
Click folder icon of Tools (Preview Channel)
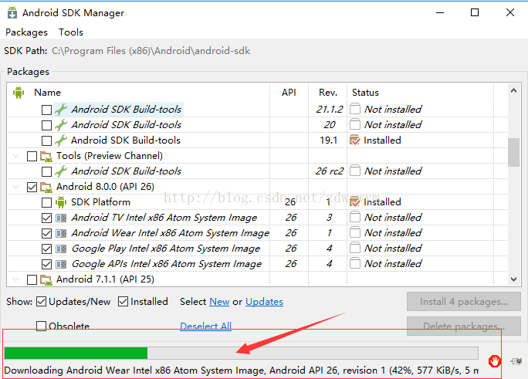46,156
